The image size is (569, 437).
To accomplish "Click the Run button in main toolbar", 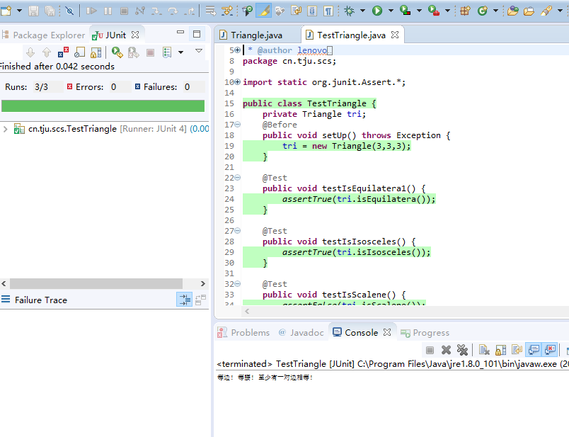I will click(x=377, y=11).
